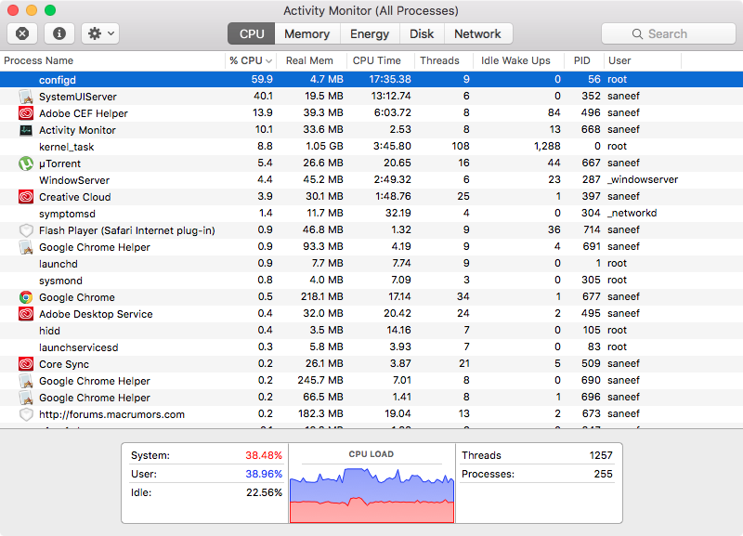Switch to the Energy tab
Image resolution: width=743 pixels, height=536 pixels.
click(370, 33)
